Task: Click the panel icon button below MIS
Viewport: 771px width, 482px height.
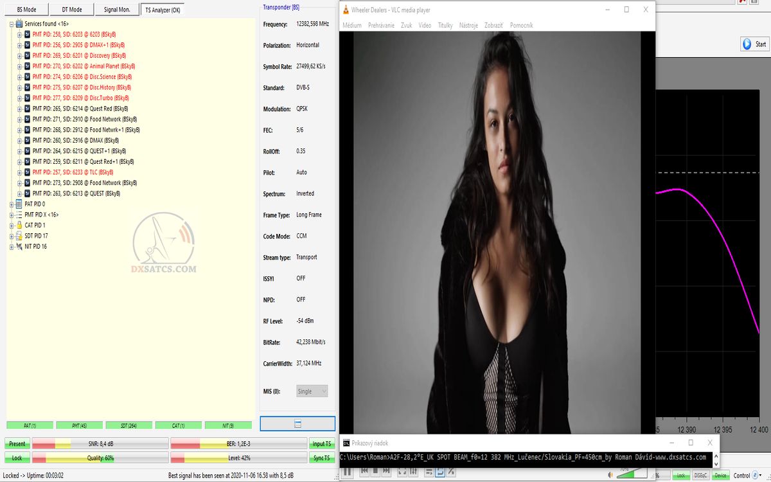Action: click(297, 424)
